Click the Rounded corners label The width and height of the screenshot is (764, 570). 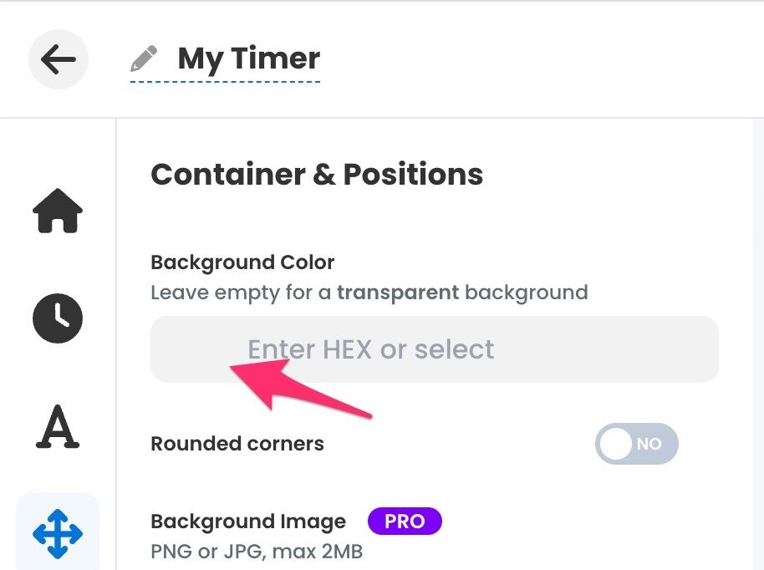point(237,444)
